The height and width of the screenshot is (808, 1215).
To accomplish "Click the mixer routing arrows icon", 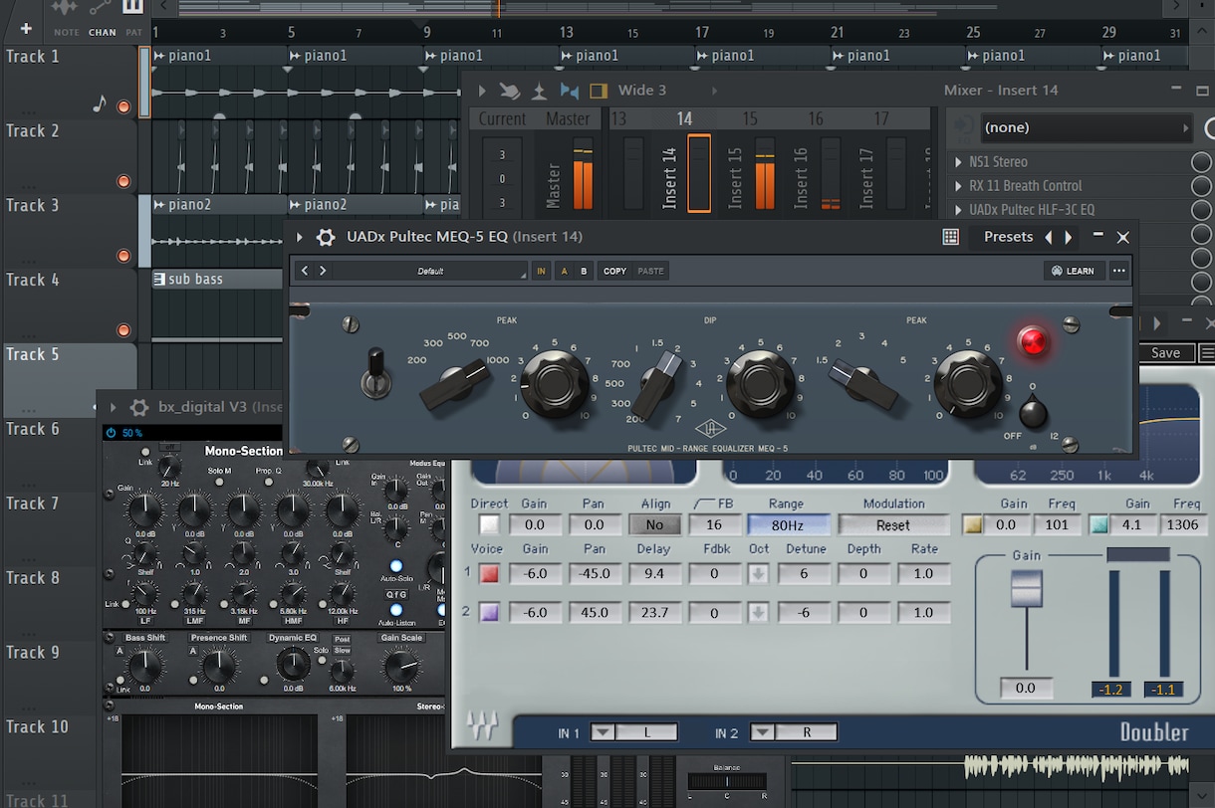I will (570, 91).
